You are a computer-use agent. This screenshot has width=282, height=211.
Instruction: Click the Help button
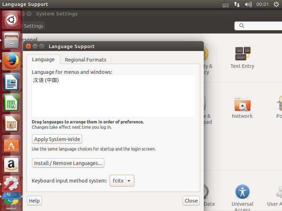(x=34, y=201)
